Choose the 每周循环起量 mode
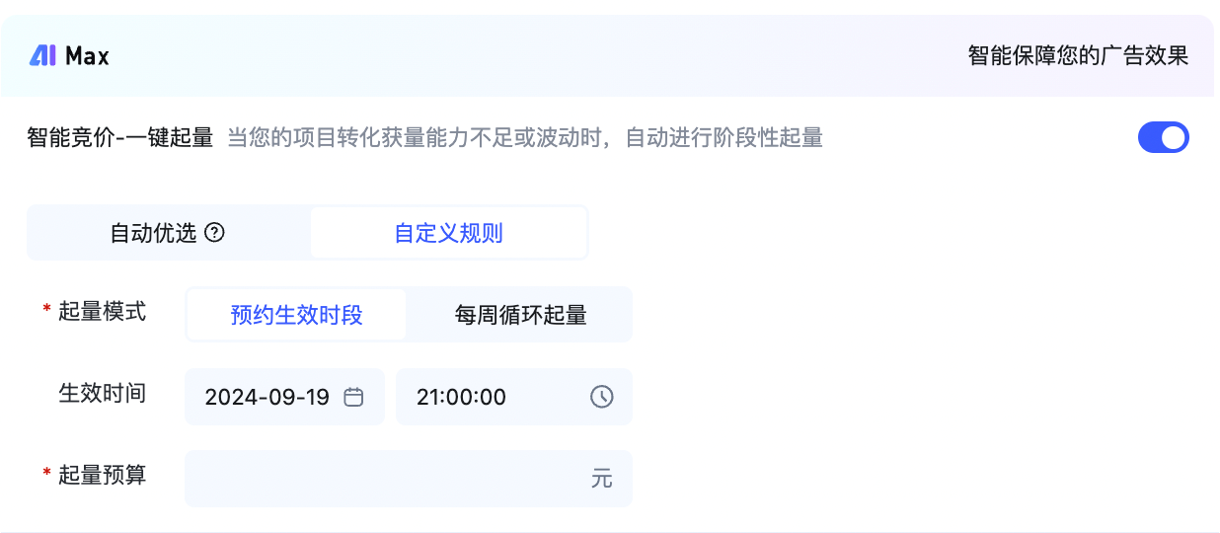This screenshot has height=533, width=1220. pyautogui.click(x=520, y=315)
